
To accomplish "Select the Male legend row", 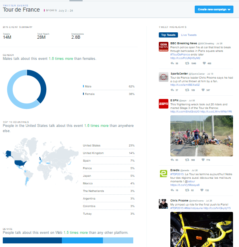I will coord(109,86).
